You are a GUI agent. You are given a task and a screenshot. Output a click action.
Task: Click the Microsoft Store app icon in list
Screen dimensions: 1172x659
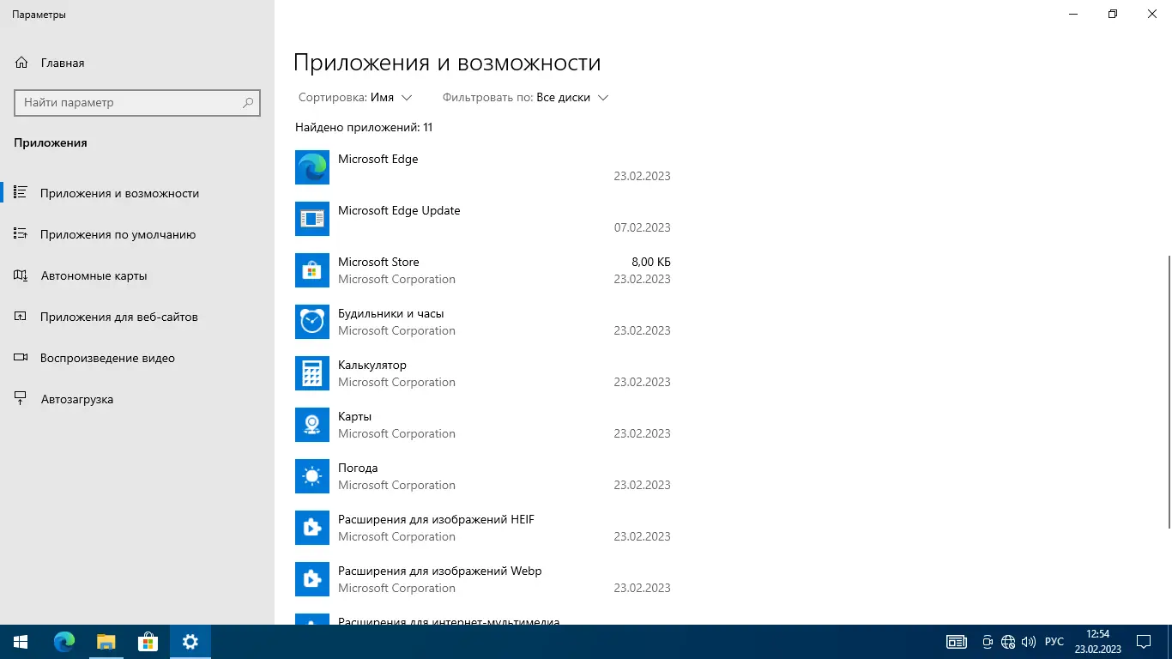(312, 270)
